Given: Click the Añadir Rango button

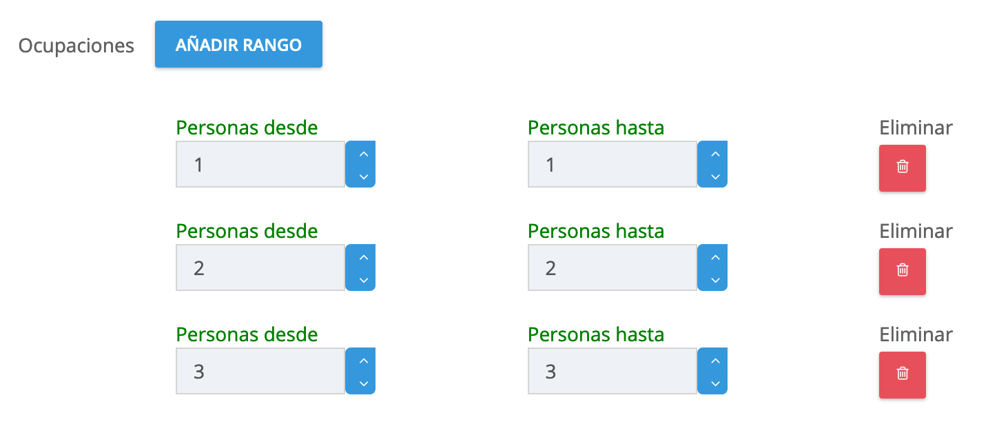Looking at the screenshot, I should [x=238, y=44].
